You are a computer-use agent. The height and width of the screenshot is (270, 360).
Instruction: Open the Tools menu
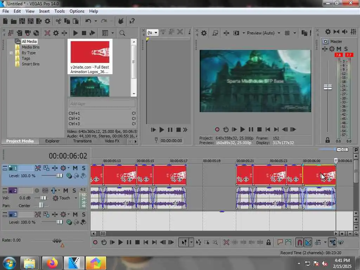[59, 11]
